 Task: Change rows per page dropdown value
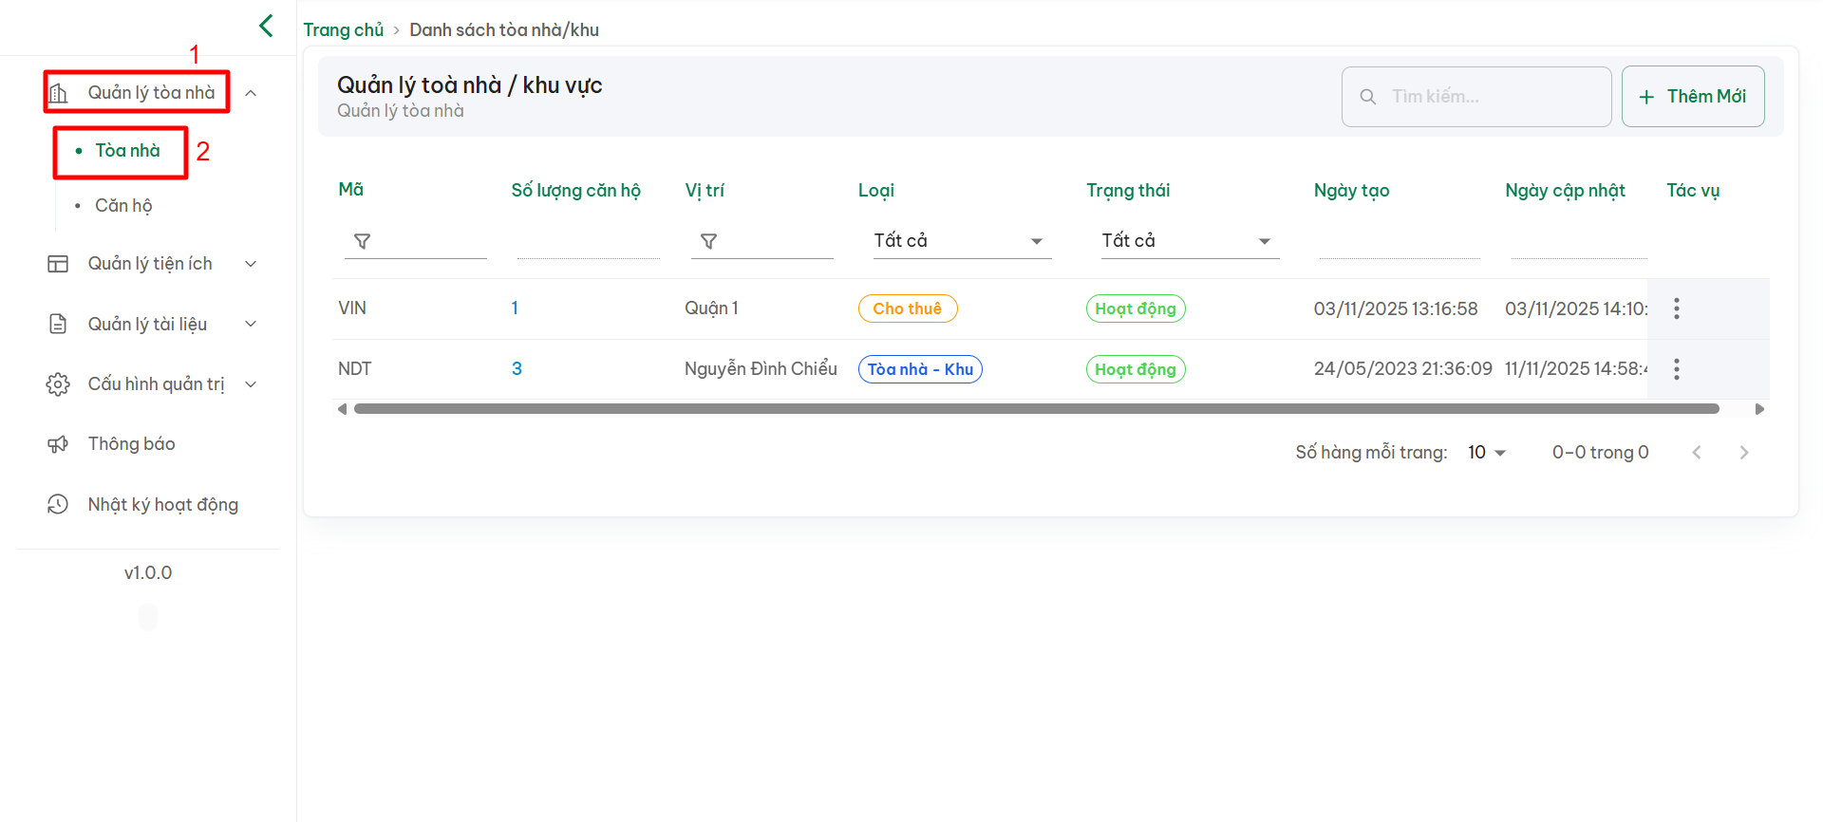click(x=1486, y=453)
